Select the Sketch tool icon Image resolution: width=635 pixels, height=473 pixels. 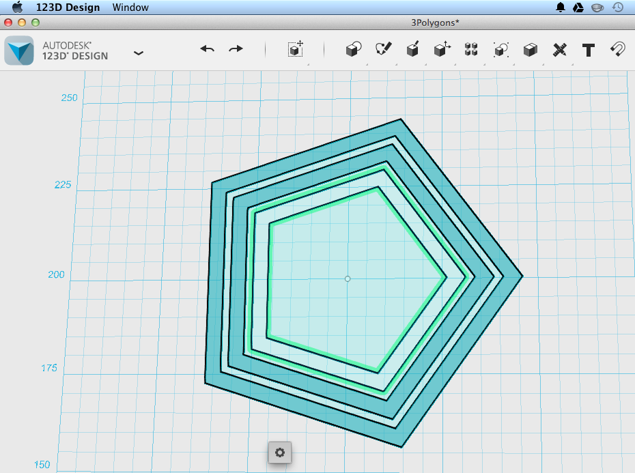(383, 49)
